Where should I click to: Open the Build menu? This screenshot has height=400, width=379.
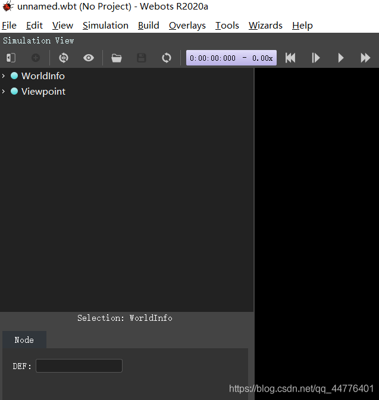(149, 26)
